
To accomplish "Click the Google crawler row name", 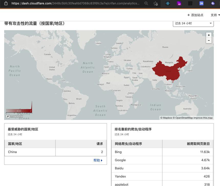I will coord(120,160).
